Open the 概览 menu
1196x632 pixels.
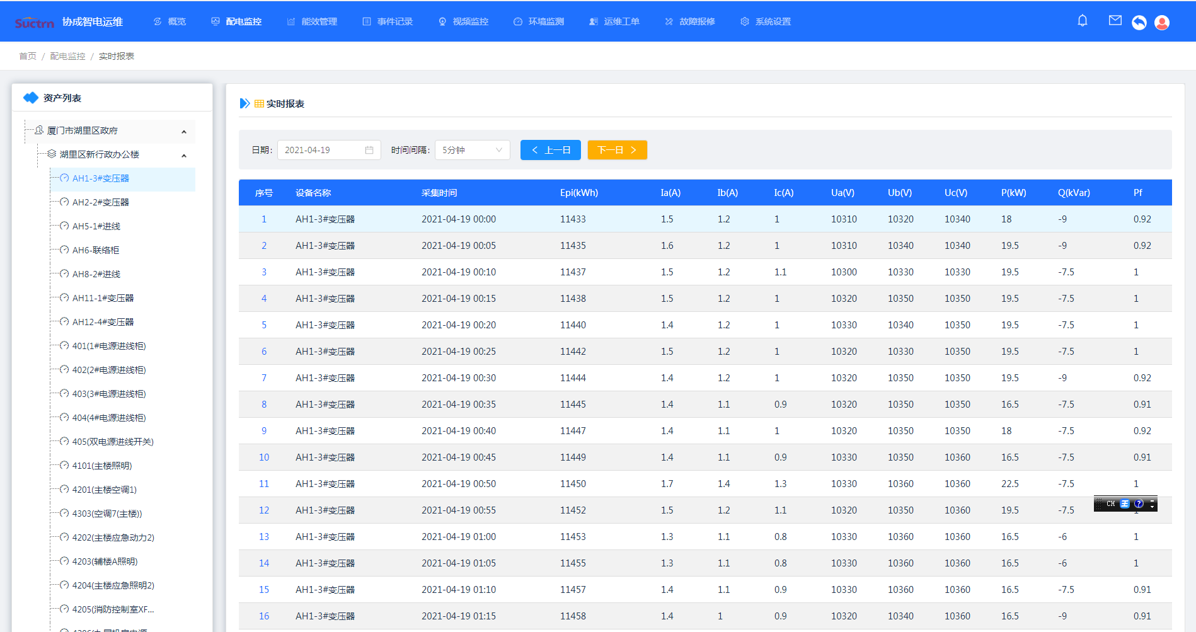[170, 21]
